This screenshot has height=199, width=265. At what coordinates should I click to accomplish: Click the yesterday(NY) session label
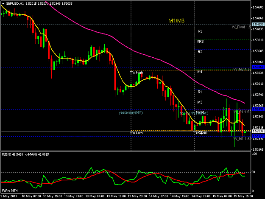pyautogui.click(x=131, y=112)
